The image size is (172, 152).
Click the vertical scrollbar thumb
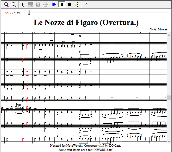point(169,98)
